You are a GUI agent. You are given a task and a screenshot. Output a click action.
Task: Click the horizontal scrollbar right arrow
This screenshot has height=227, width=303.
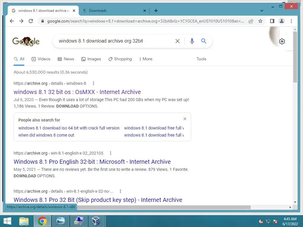tap(290, 207)
